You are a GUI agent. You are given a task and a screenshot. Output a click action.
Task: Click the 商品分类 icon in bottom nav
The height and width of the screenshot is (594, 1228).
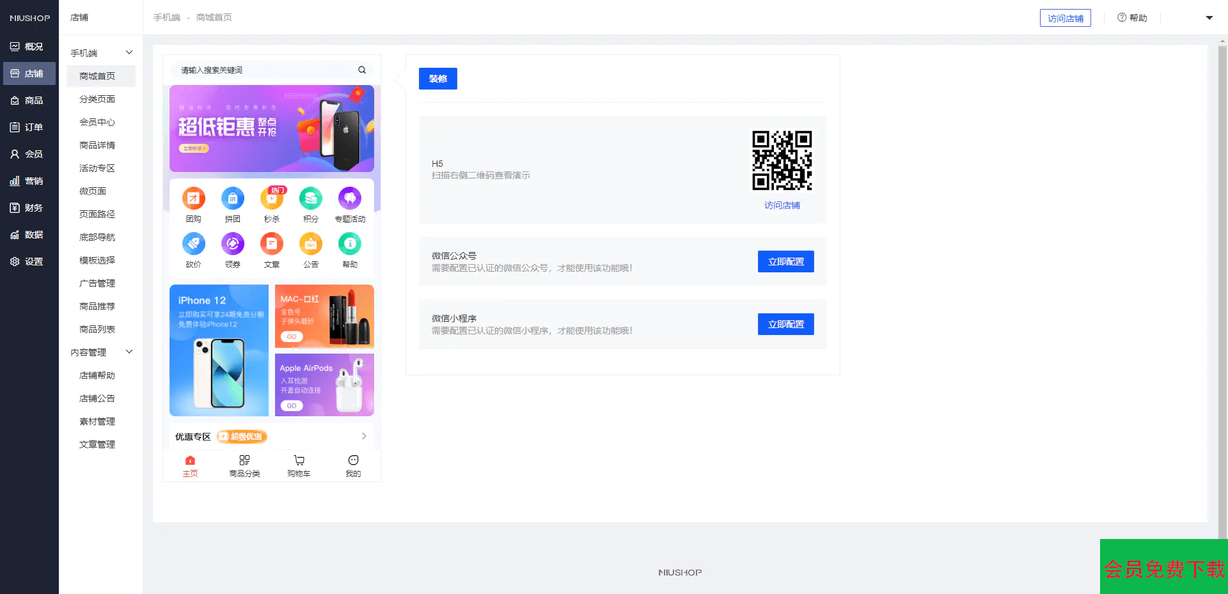(244, 461)
